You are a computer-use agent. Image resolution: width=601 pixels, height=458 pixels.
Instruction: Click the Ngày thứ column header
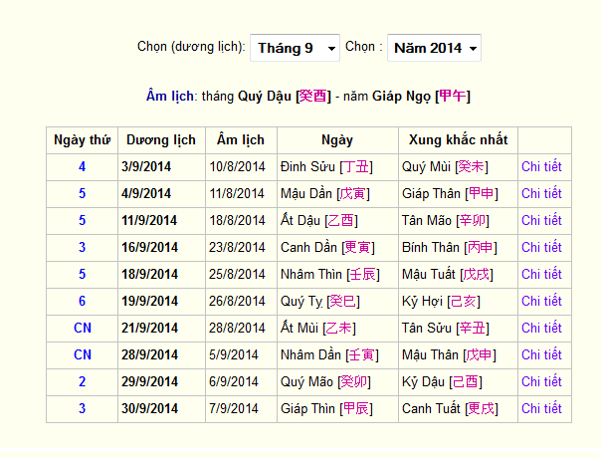(82, 140)
